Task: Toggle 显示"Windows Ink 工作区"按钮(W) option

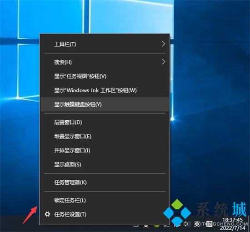Action: [105, 90]
